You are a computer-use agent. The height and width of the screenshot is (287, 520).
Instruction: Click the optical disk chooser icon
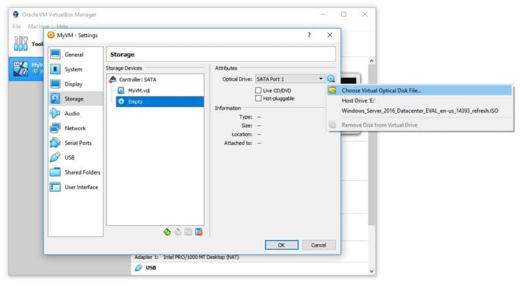coord(331,79)
